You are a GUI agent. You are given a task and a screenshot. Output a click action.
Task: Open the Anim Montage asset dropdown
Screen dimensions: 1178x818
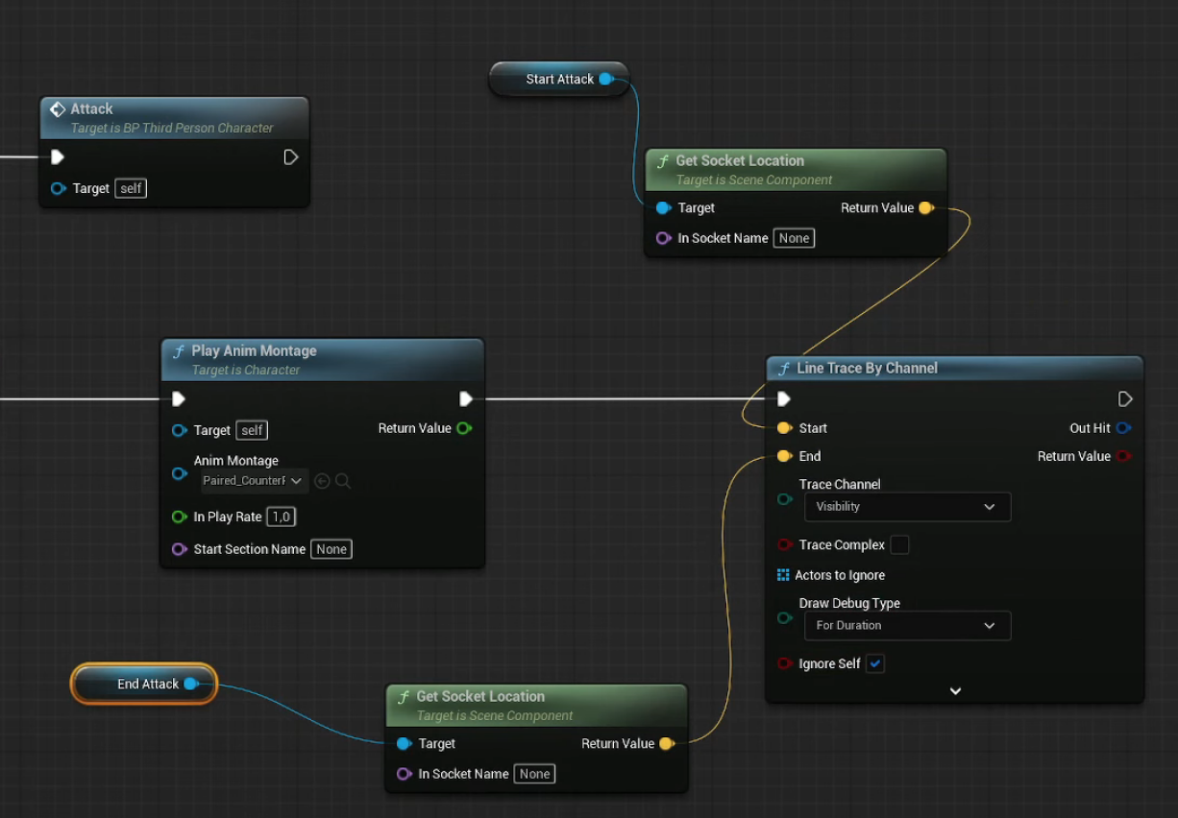254,481
